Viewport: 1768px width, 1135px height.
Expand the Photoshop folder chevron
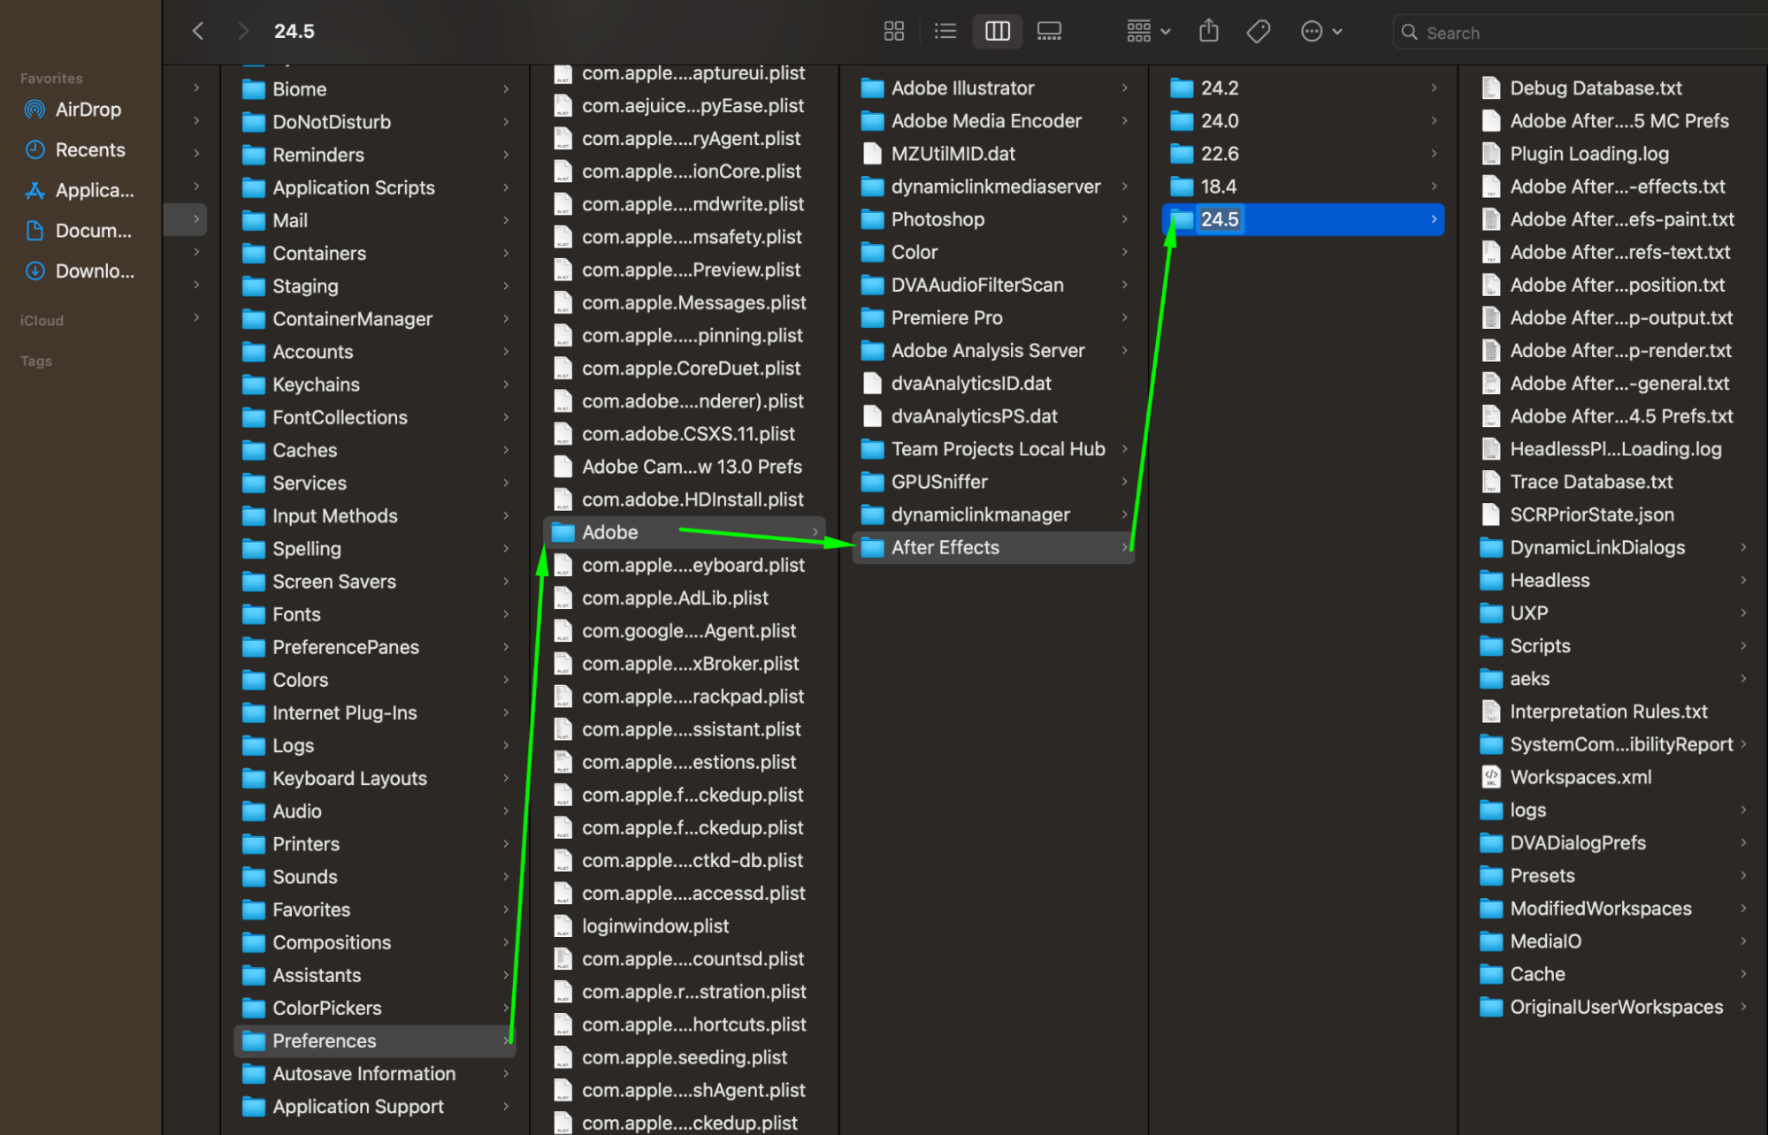[1124, 219]
